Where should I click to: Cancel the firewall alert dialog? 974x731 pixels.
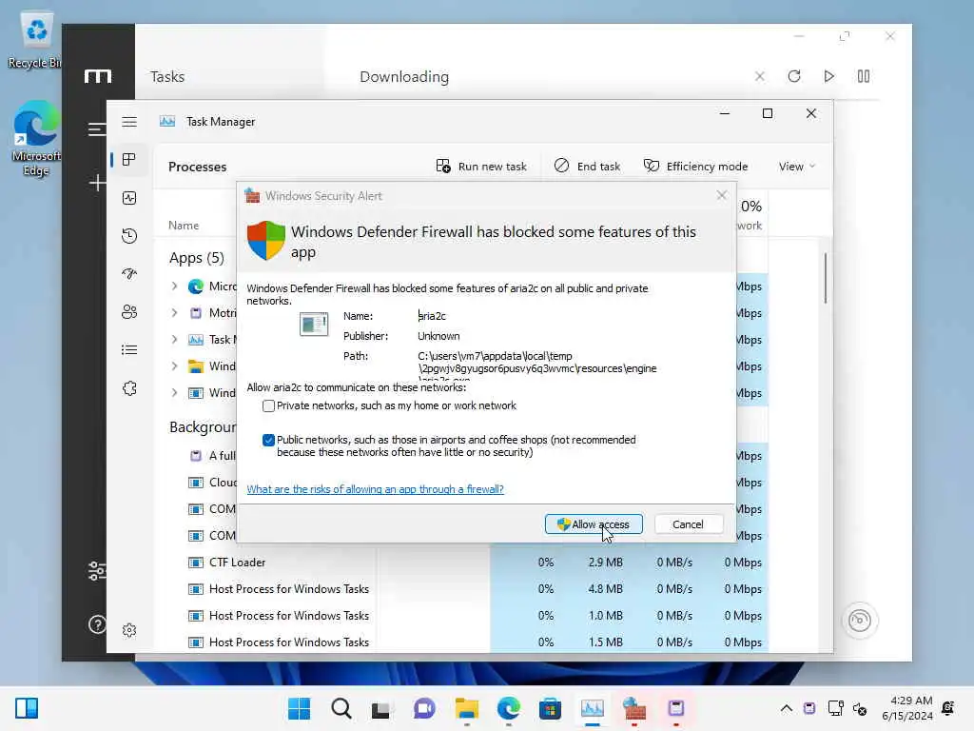[689, 524]
